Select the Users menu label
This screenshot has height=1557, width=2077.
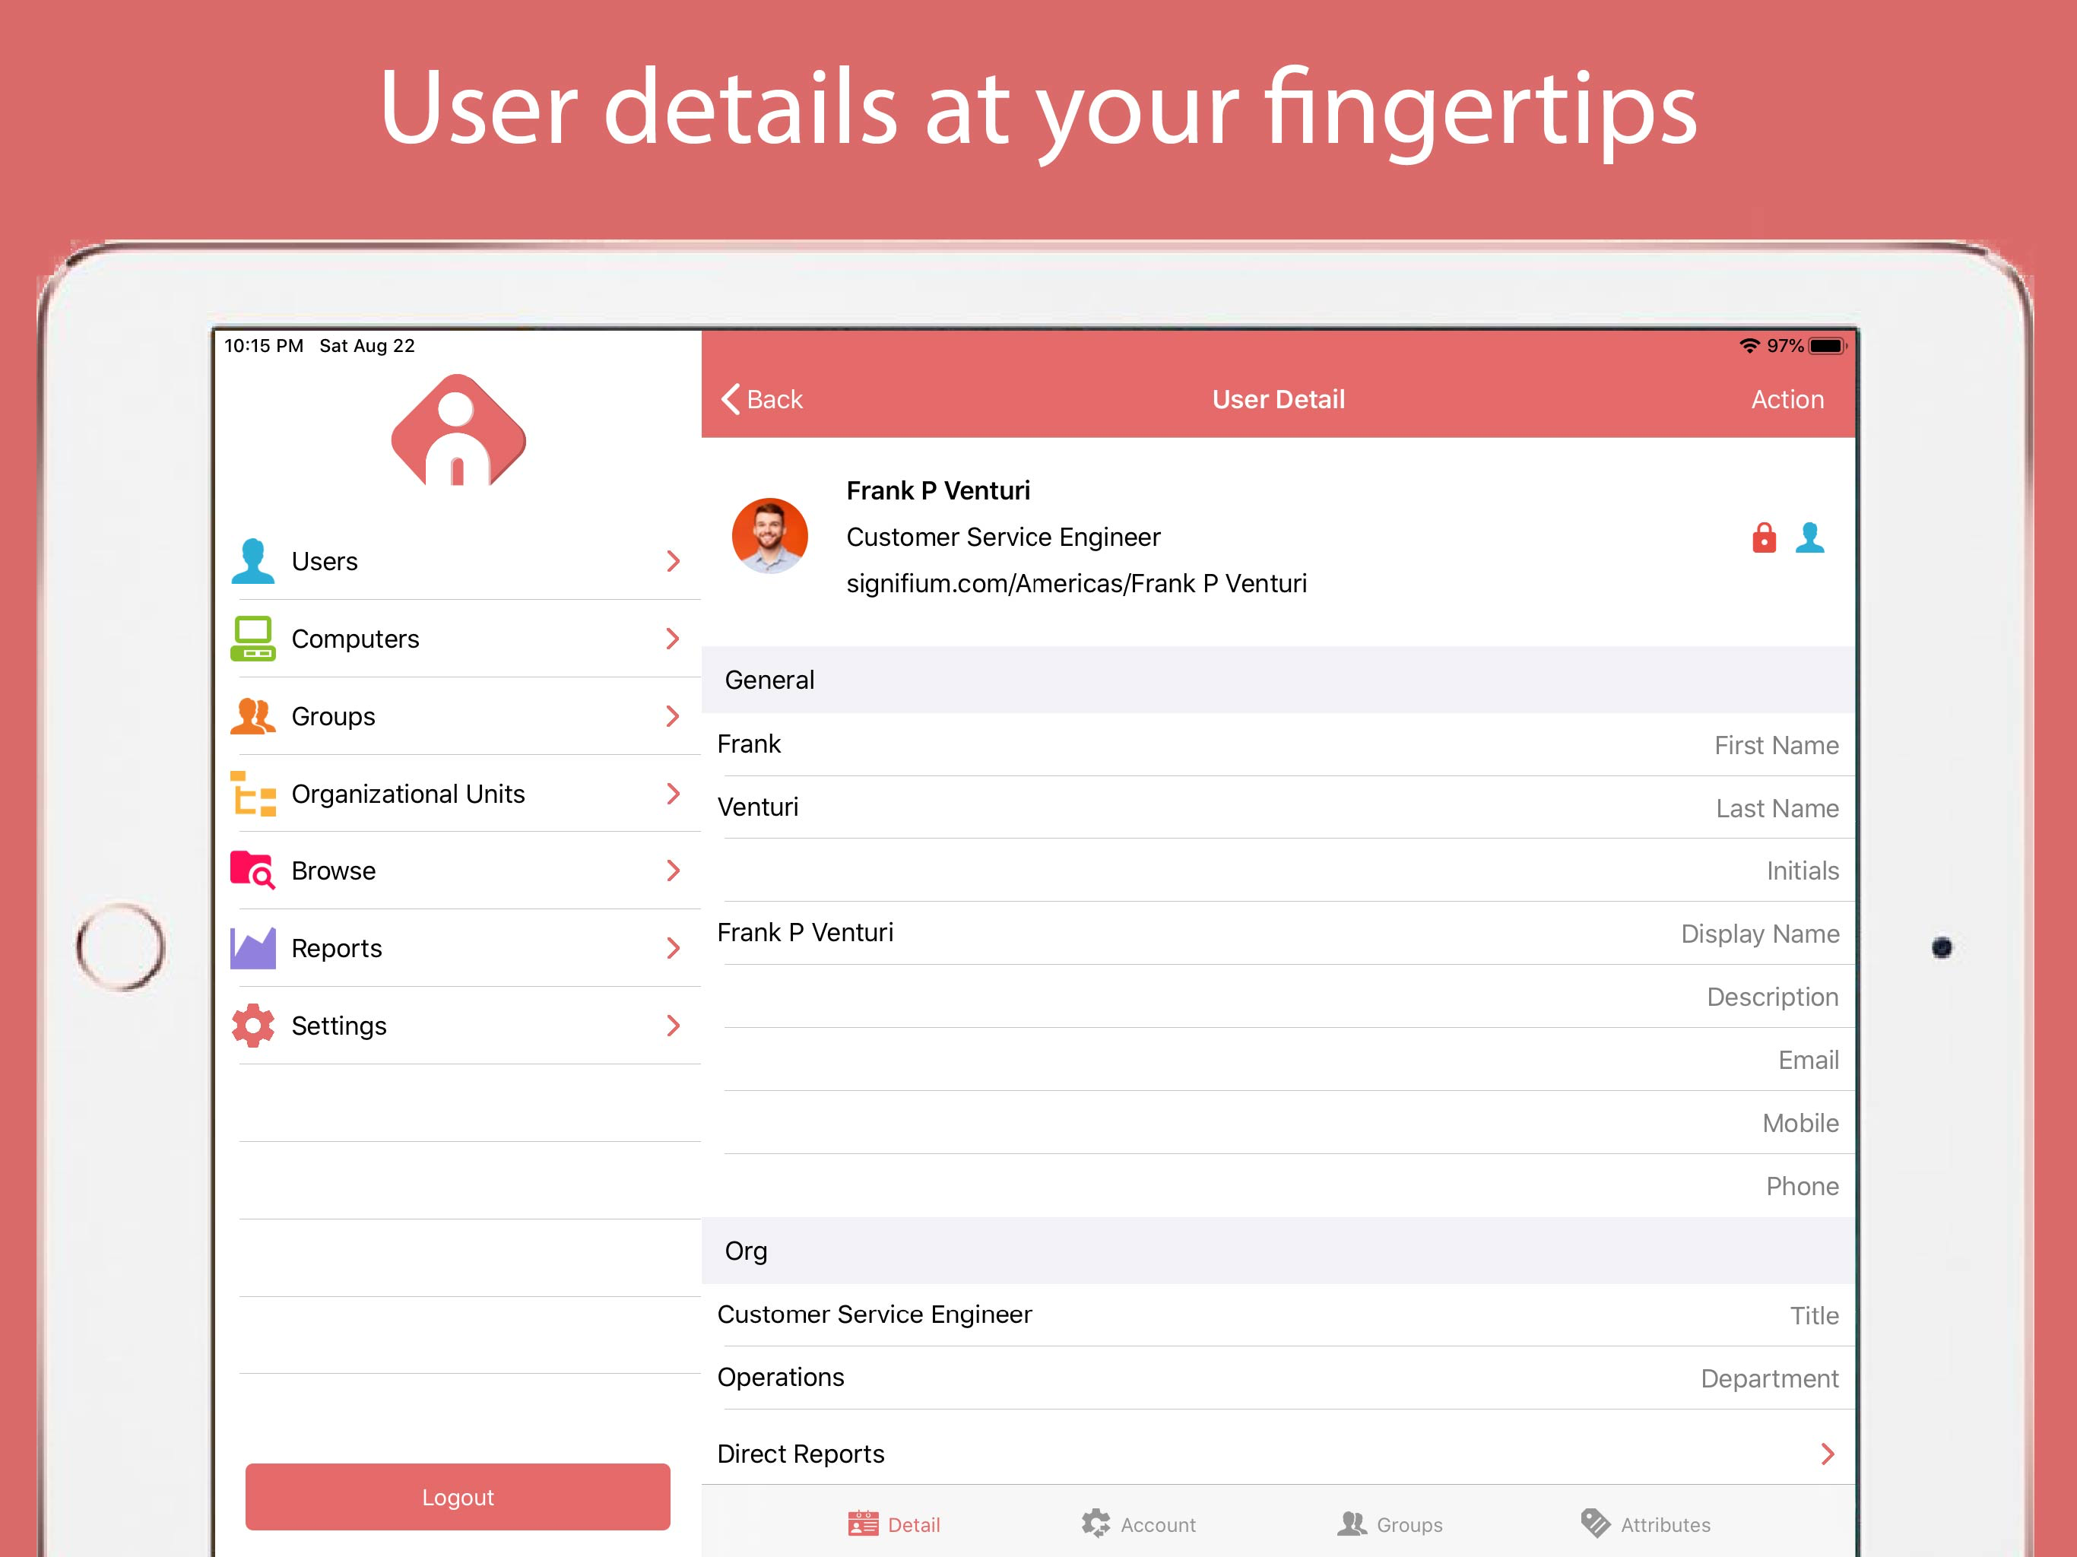(325, 562)
